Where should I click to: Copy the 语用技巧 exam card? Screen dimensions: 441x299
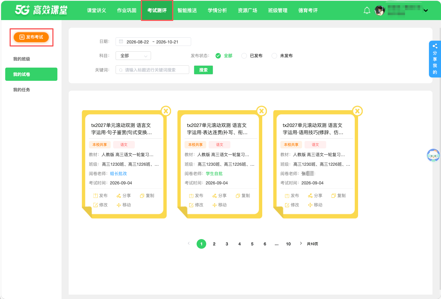[x=339, y=196]
